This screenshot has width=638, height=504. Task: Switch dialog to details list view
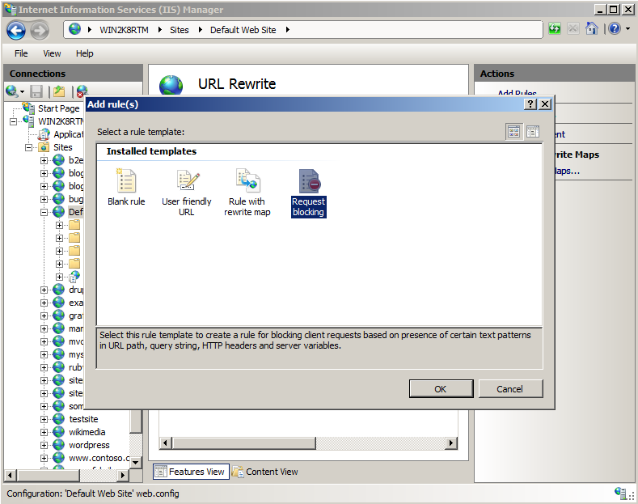(x=533, y=132)
